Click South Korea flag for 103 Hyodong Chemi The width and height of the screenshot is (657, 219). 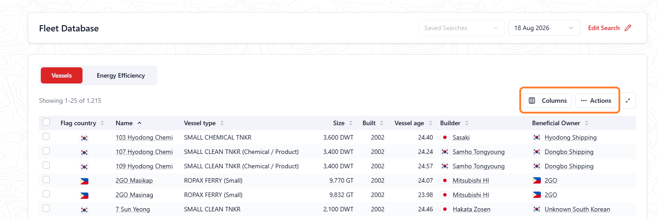coord(84,138)
